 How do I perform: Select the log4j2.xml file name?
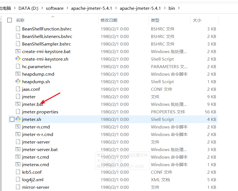(x=33, y=180)
